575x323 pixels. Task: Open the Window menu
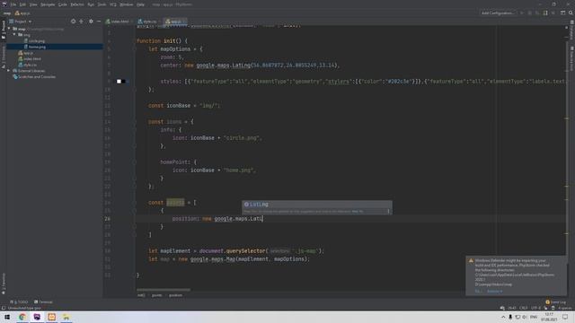click(127, 4)
